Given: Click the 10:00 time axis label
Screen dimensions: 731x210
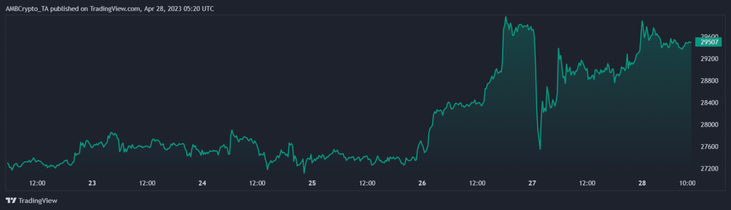Looking at the screenshot, I should point(688,183).
